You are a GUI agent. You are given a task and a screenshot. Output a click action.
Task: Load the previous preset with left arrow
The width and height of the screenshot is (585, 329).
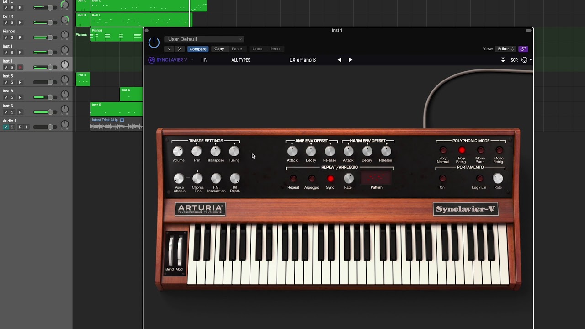click(x=339, y=60)
